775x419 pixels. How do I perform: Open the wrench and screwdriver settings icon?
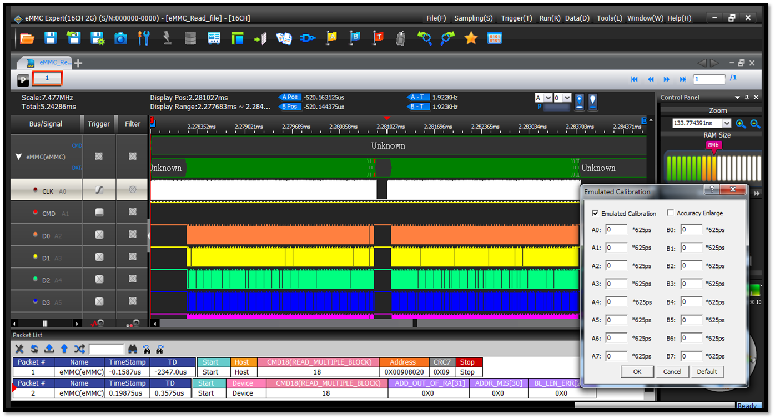[144, 38]
